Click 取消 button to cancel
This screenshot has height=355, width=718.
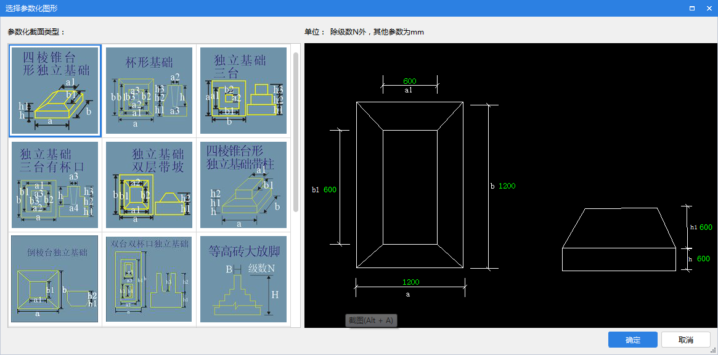685,340
